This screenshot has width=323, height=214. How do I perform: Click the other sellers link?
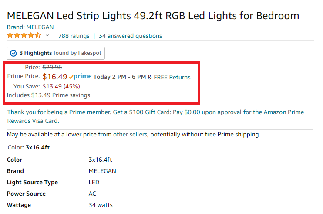(x=130, y=134)
